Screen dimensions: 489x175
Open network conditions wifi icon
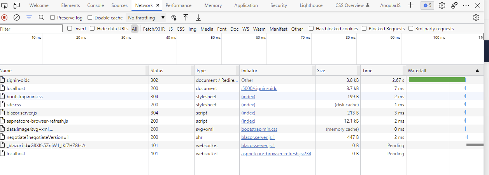(174, 17)
